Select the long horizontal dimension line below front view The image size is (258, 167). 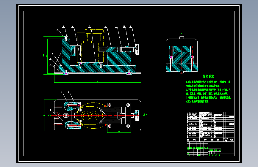click(98, 82)
